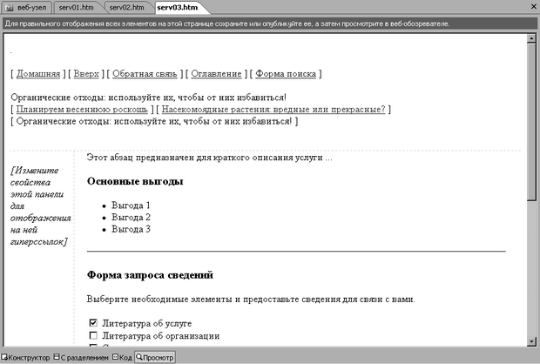Switch to the веб-узел tab
Image resolution: width=540 pixels, height=364 pixels.
click(x=26, y=7)
